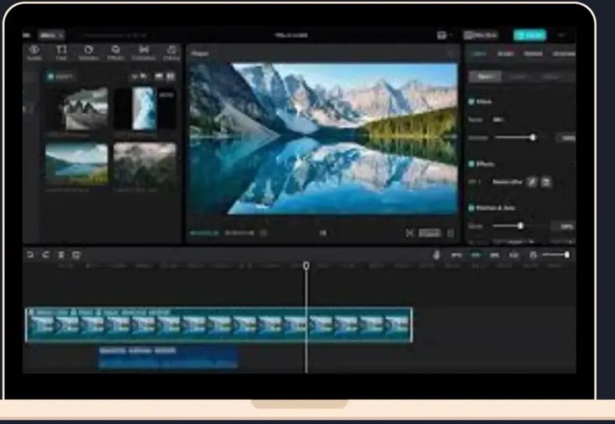
Task: Click the play button under the preview
Action: [323, 233]
